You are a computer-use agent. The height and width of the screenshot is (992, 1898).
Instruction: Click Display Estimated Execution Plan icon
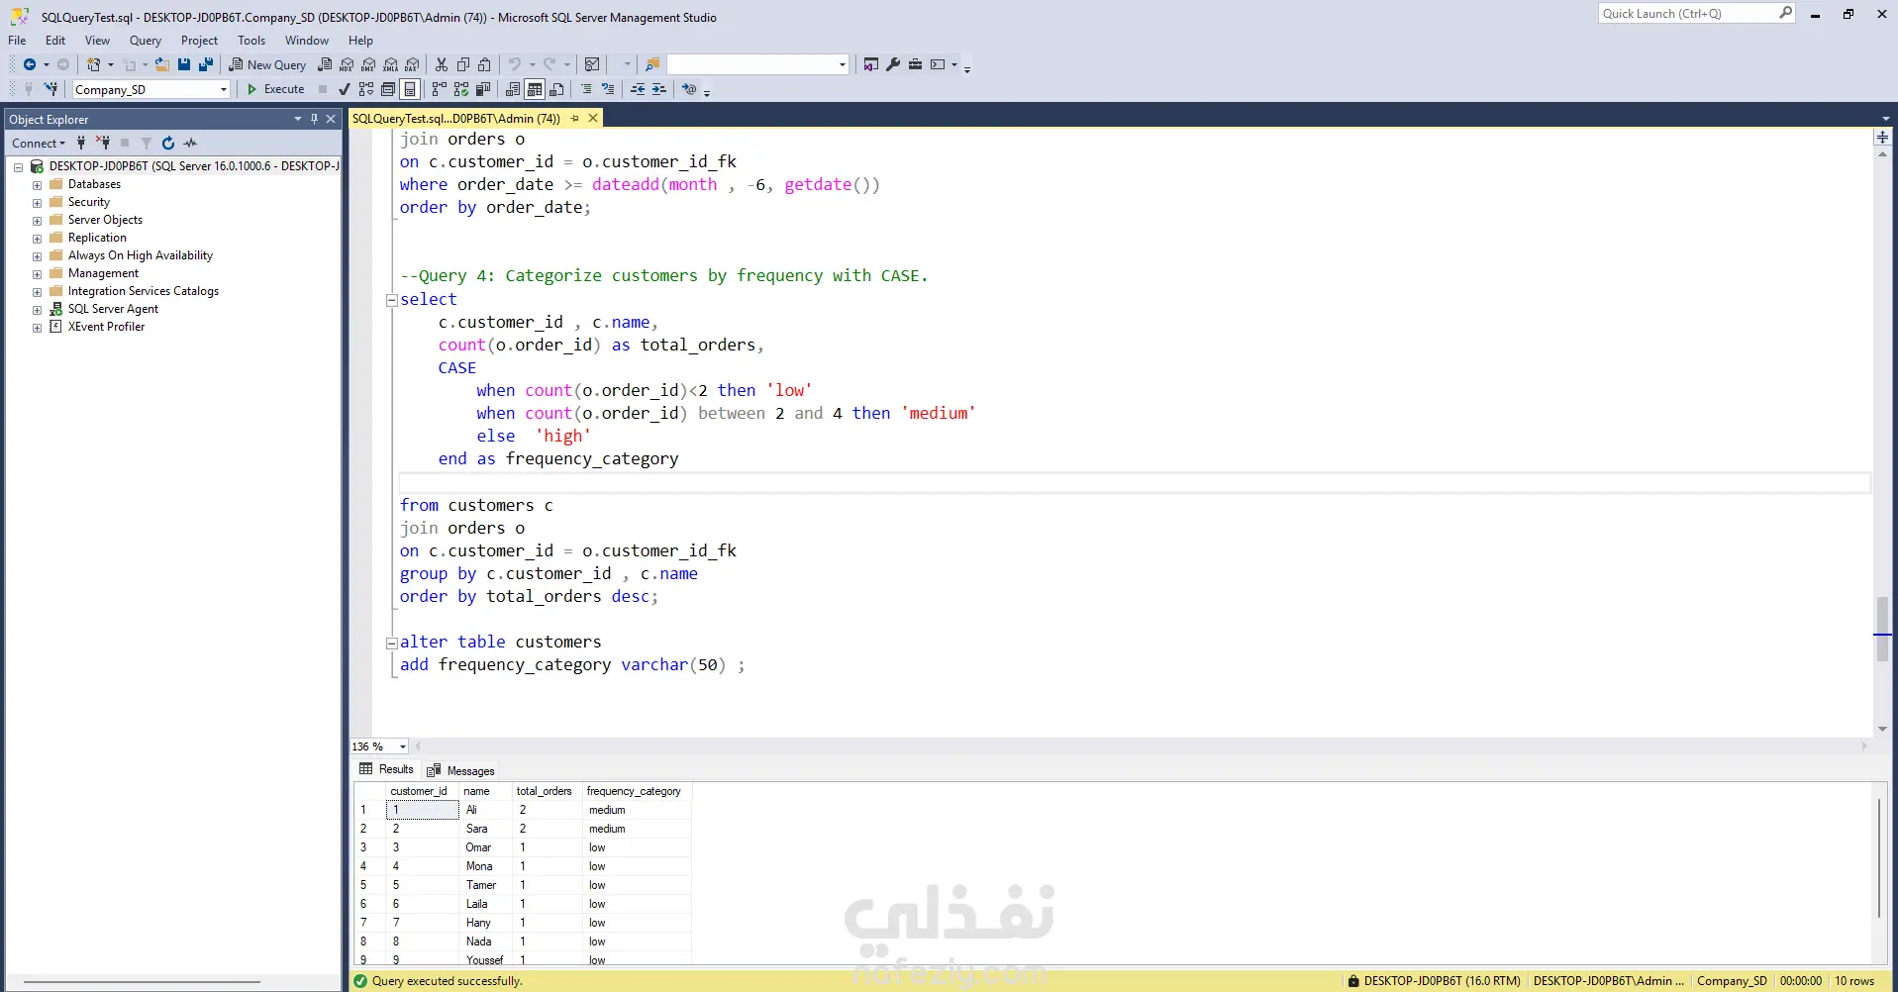366,89
